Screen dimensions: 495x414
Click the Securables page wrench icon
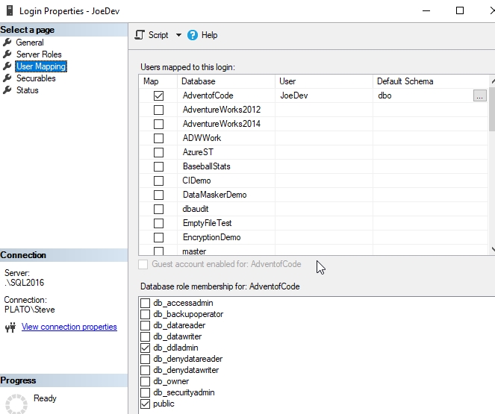click(7, 78)
